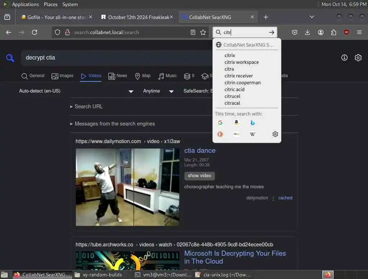
Task: Open the Applications menu
Action: (26, 4)
